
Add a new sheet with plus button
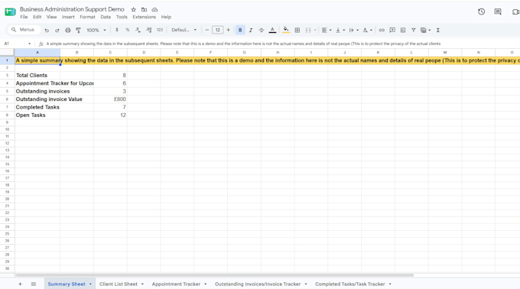(20, 284)
